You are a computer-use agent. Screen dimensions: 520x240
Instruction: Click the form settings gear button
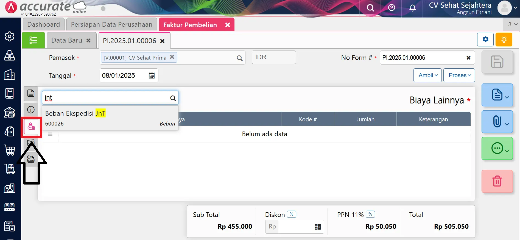pyautogui.click(x=485, y=40)
